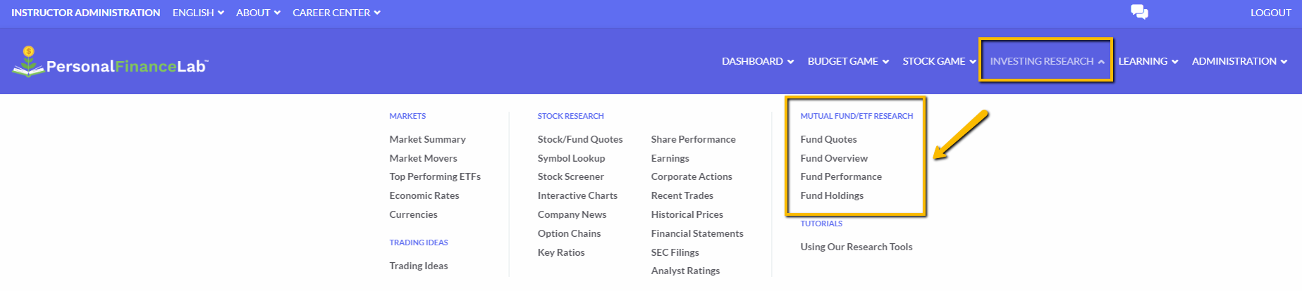The width and height of the screenshot is (1302, 291).
Task: Open the About dropdown menu
Action: click(258, 13)
